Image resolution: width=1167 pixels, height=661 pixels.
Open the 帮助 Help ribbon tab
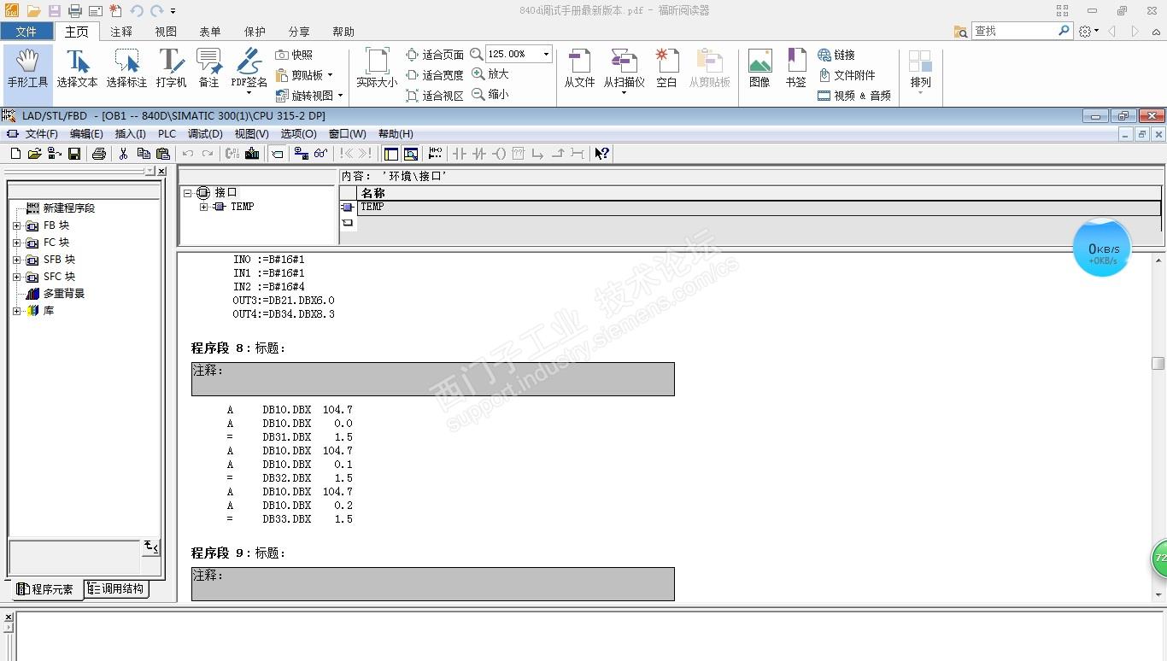coord(343,32)
